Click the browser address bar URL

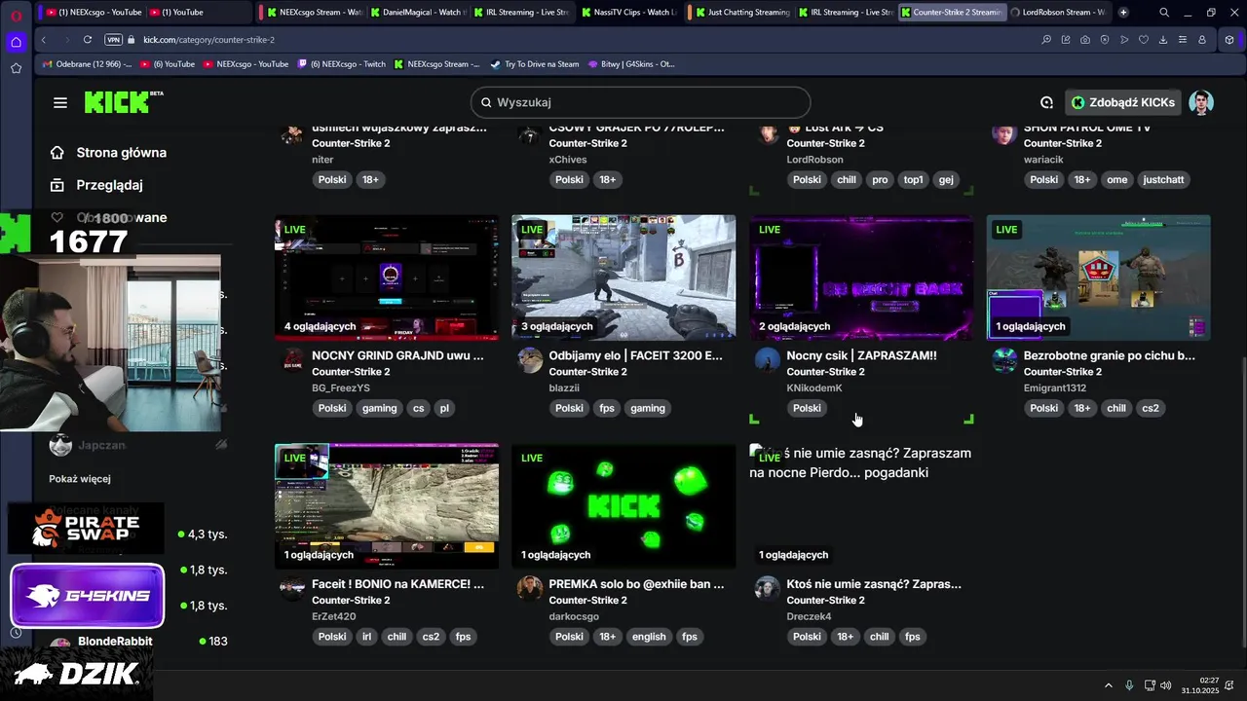point(208,40)
